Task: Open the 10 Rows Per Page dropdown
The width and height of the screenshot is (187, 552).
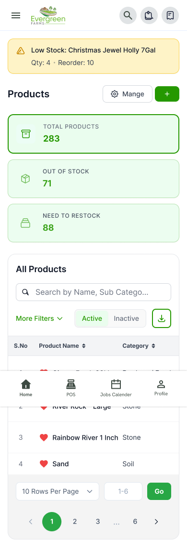Action: tap(58, 491)
